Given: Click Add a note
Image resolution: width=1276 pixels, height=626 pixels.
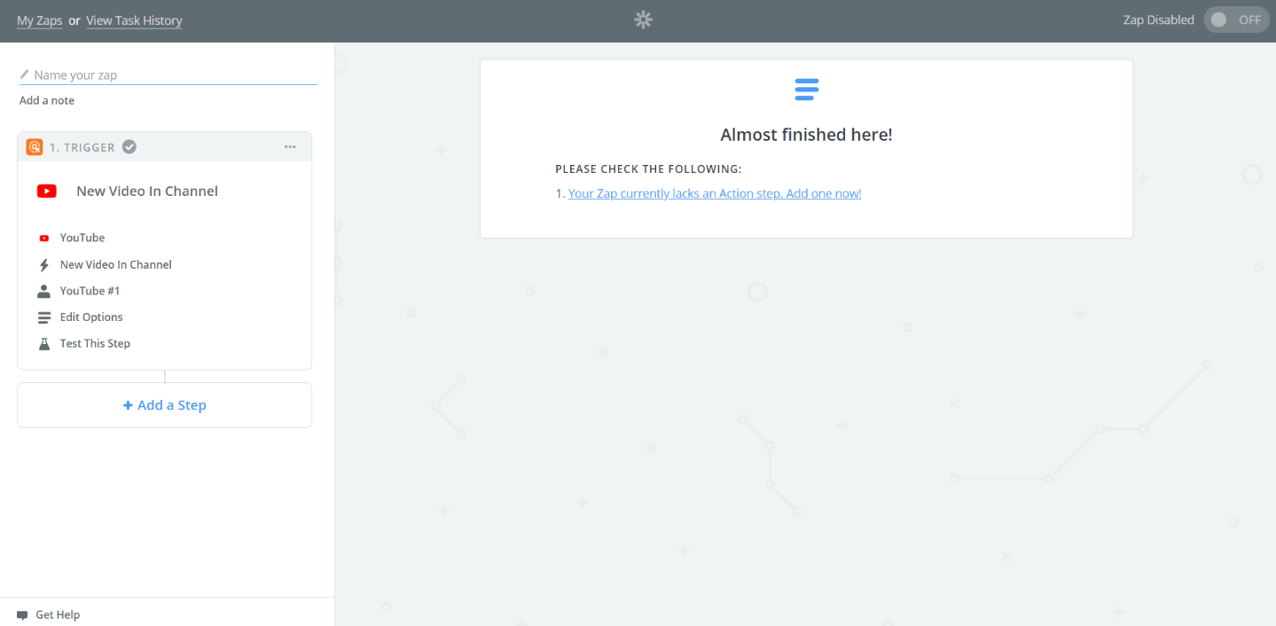Looking at the screenshot, I should click(x=46, y=100).
